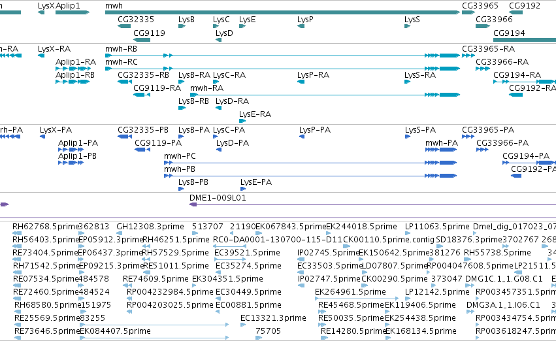Open gene CG33966

pos(483,26)
